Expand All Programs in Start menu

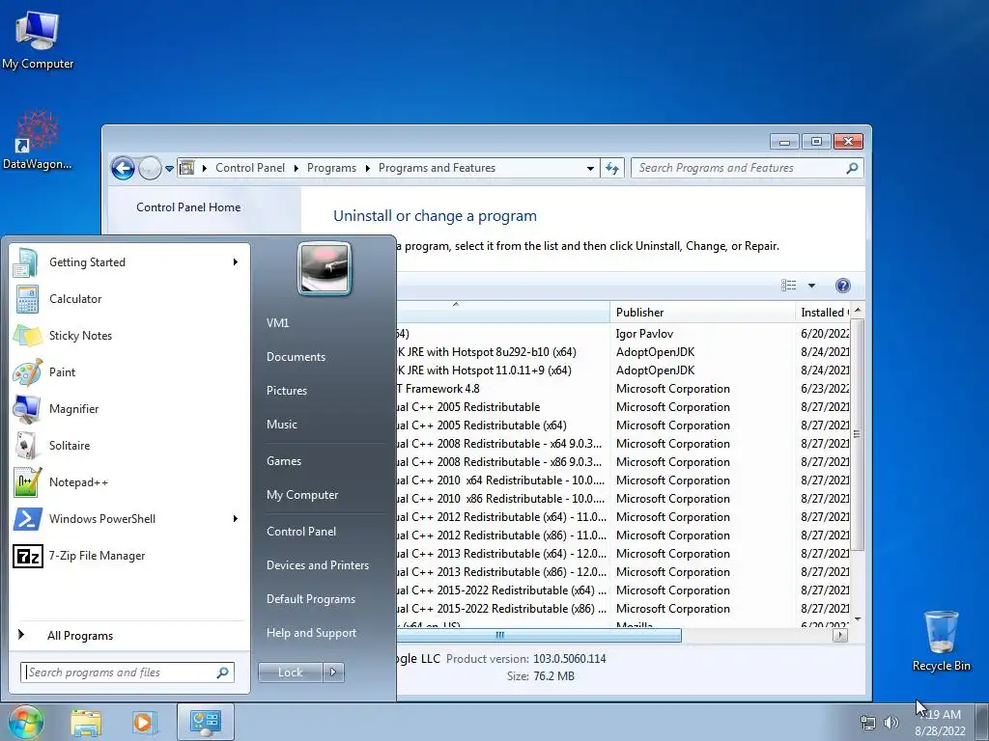pyautogui.click(x=80, y=636)
